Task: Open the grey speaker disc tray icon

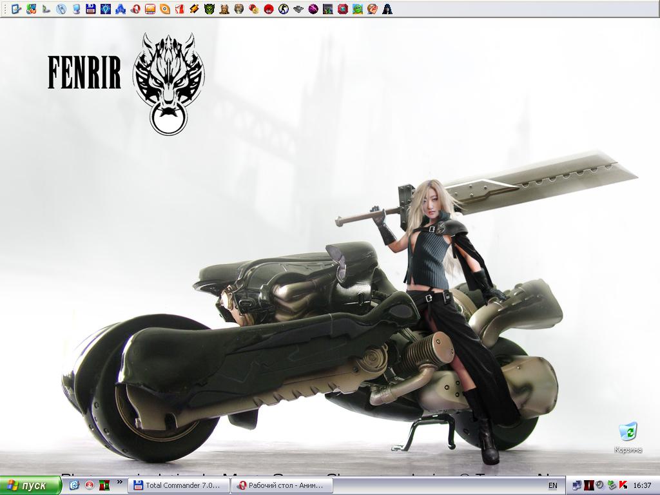Action: (x=600, y=485)
